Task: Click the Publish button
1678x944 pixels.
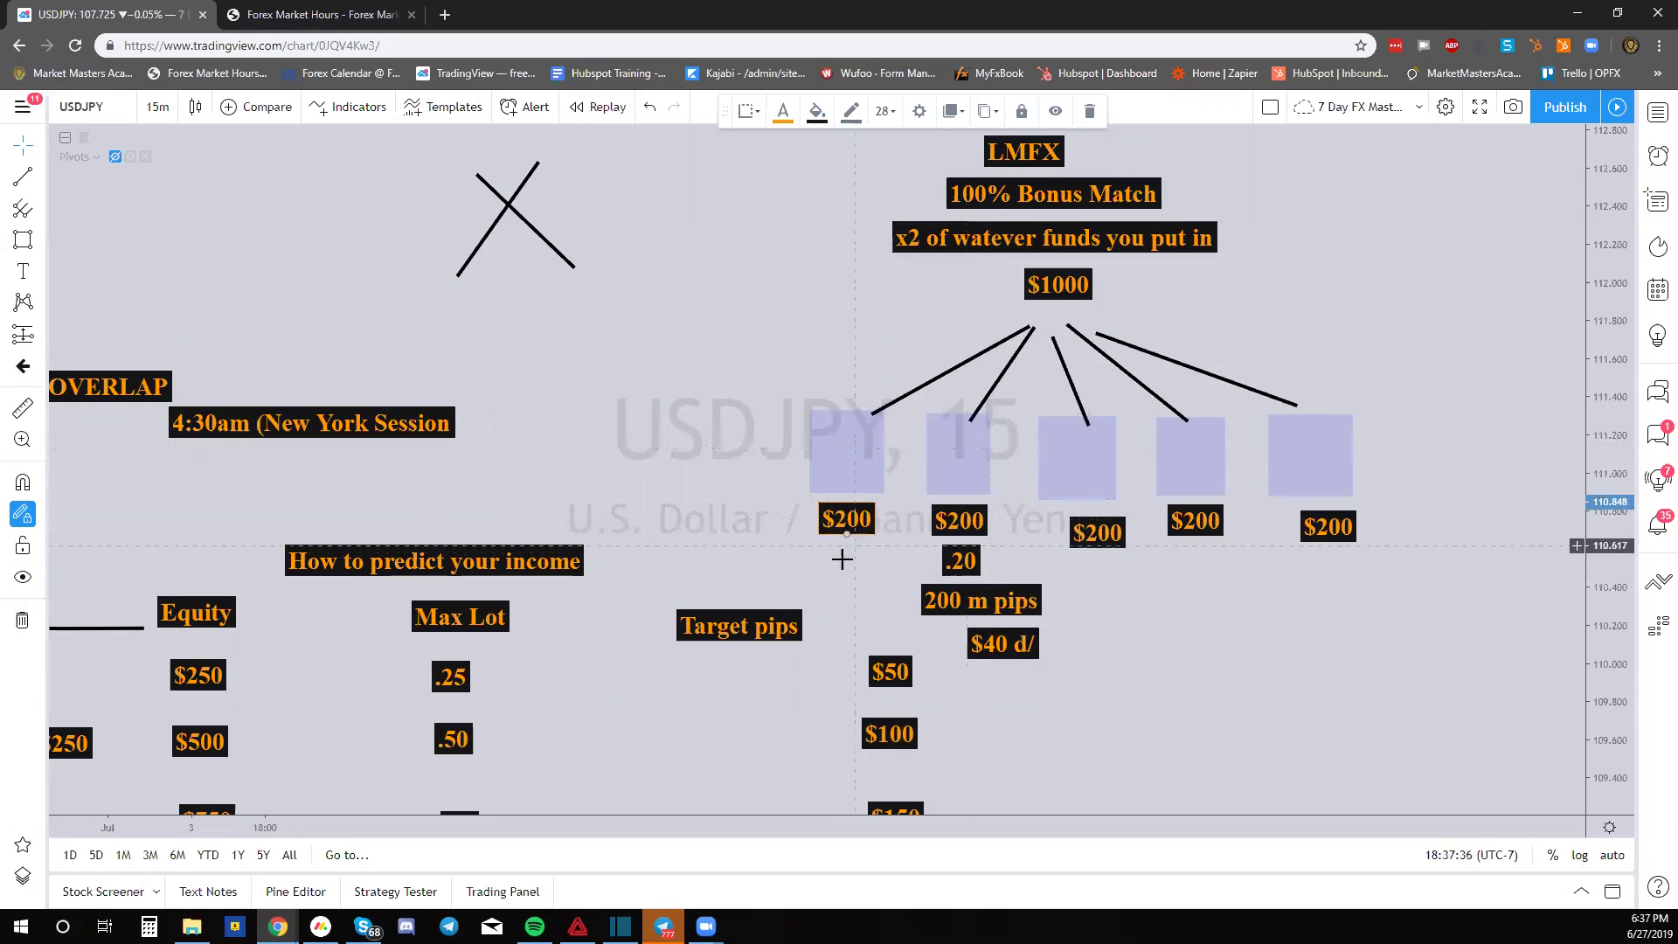Action: [1564, 107]
